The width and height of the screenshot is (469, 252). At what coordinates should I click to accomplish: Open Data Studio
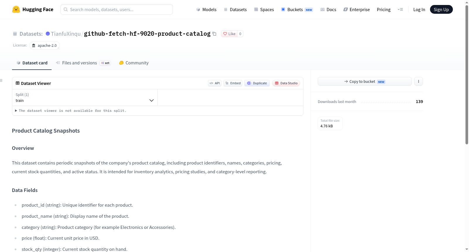[286, 83]
